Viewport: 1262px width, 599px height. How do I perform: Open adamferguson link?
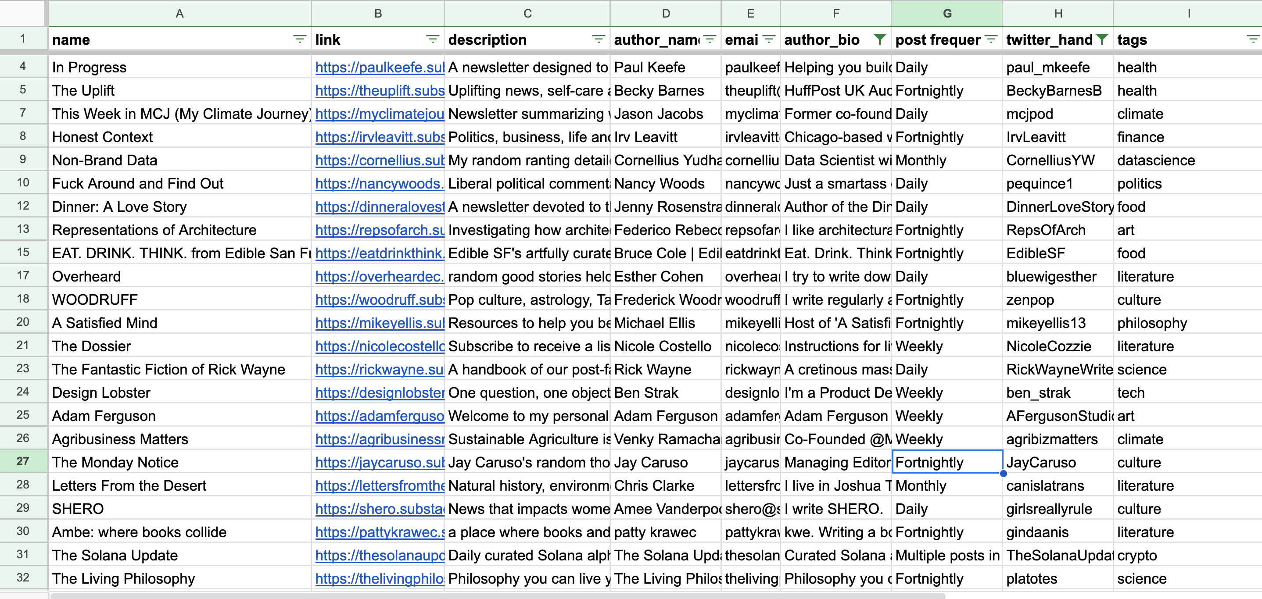379,416
